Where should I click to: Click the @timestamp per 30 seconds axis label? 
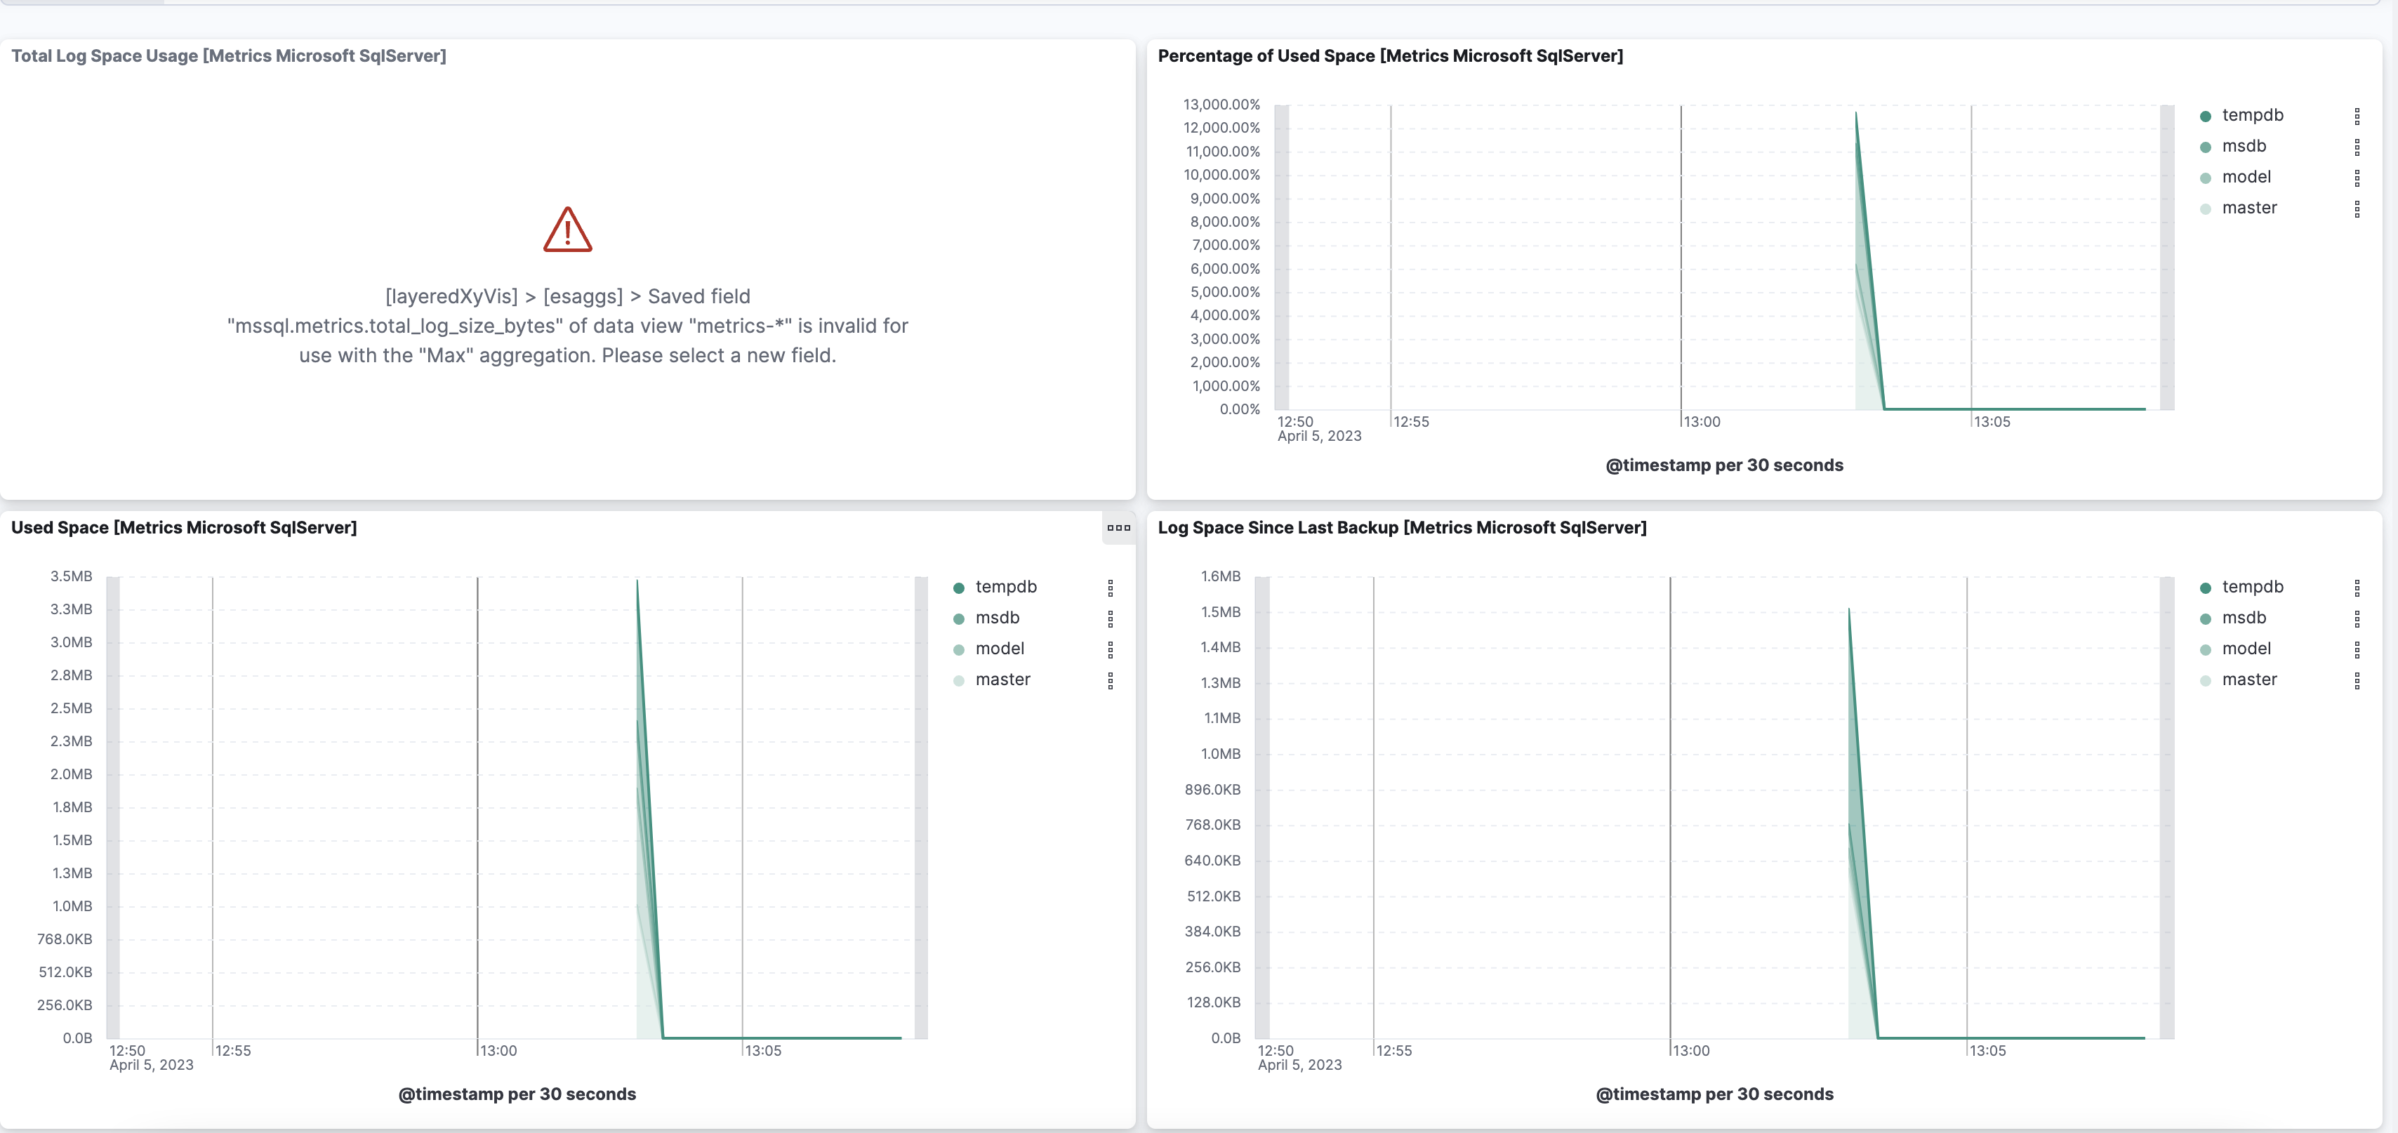(x=517, y=1095)
